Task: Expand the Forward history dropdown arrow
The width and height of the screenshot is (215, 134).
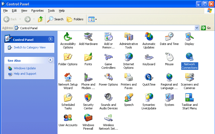Action: point(34,19)
